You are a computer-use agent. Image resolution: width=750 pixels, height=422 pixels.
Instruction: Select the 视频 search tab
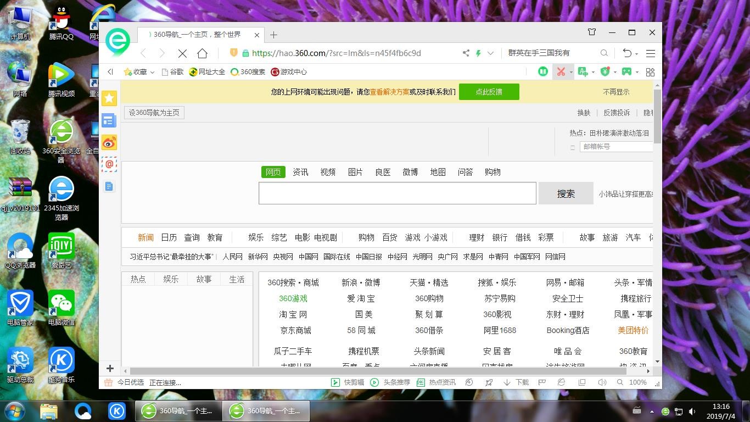pos(328,172)
